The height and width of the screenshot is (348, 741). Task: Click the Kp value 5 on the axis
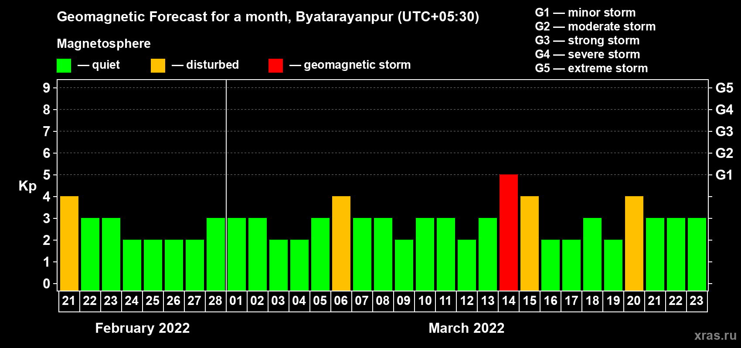click(x=47, y=175)
